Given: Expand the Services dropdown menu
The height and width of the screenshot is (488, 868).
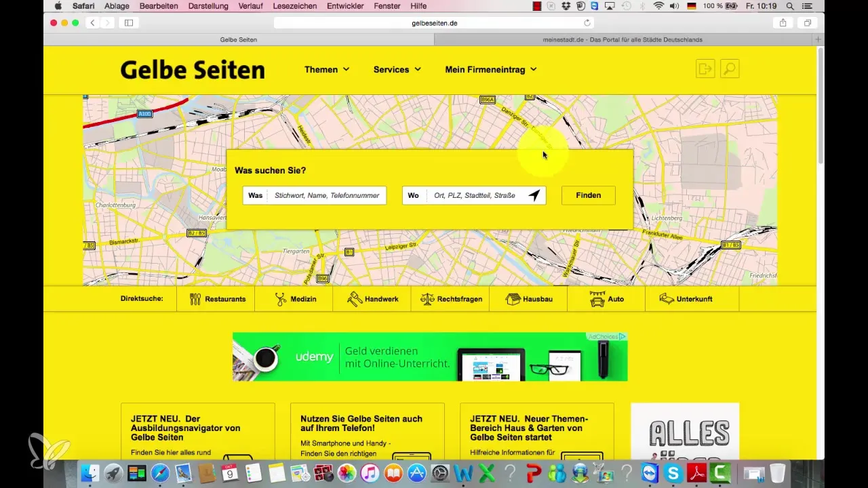Looking at the screenshot, I should click(397, 69).
